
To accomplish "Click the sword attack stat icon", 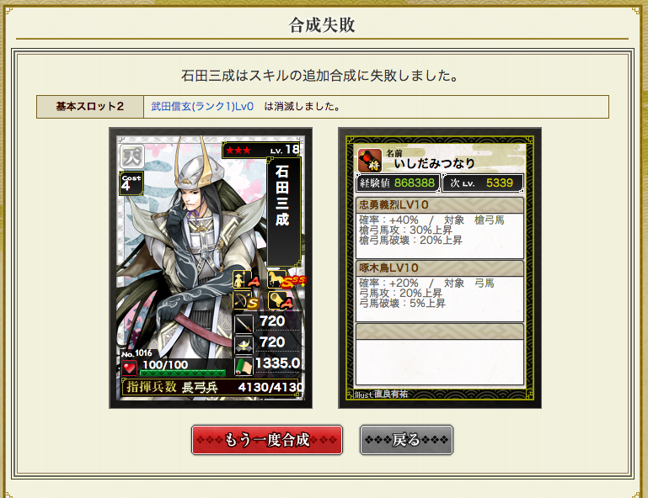I will (244, 324).
